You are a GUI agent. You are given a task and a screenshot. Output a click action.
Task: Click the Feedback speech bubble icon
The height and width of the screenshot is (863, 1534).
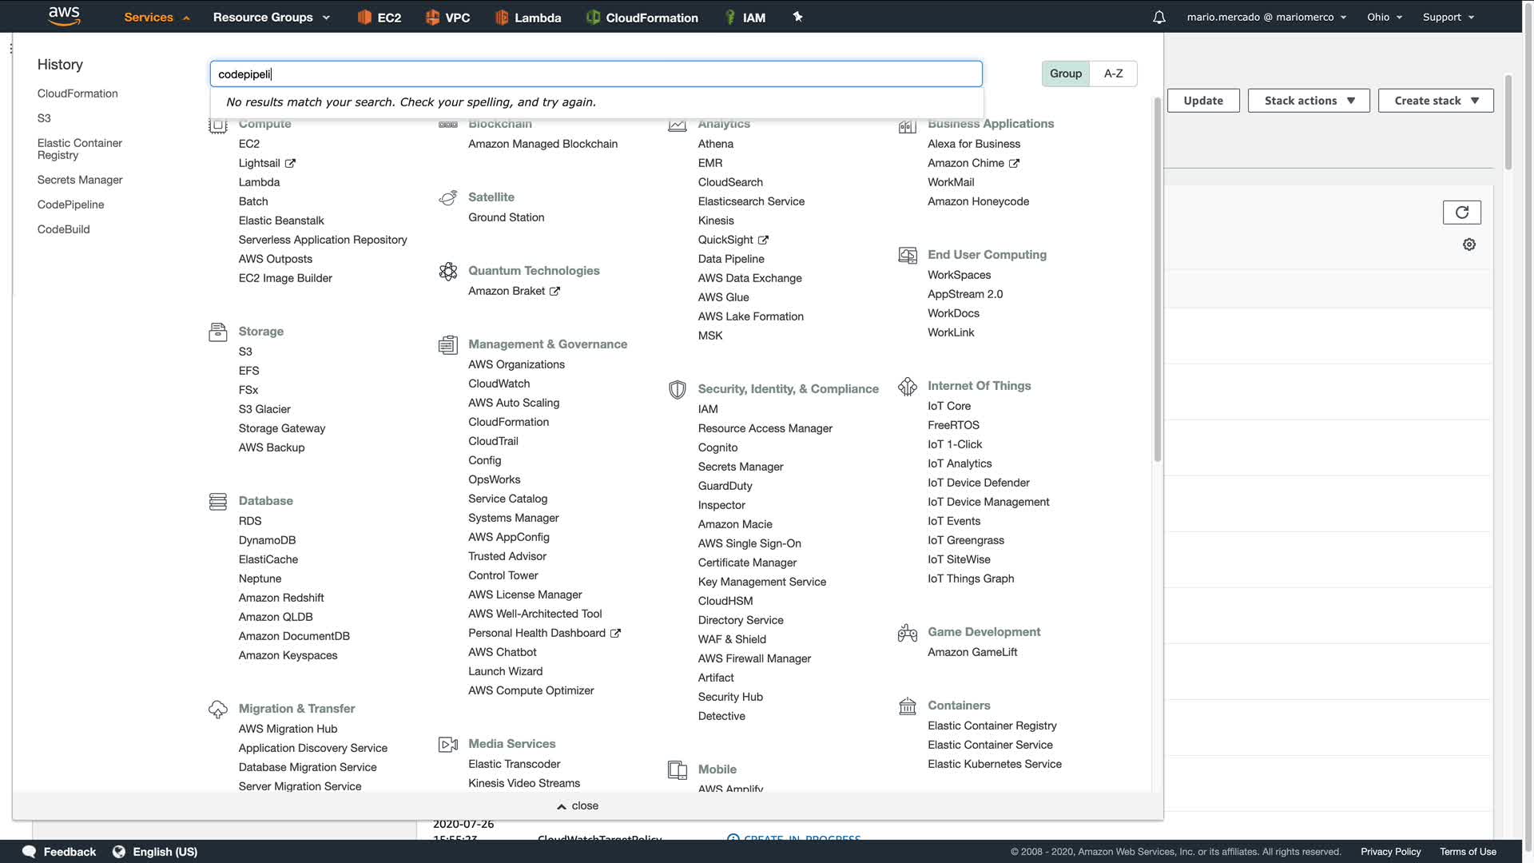[x=30, y=851]
